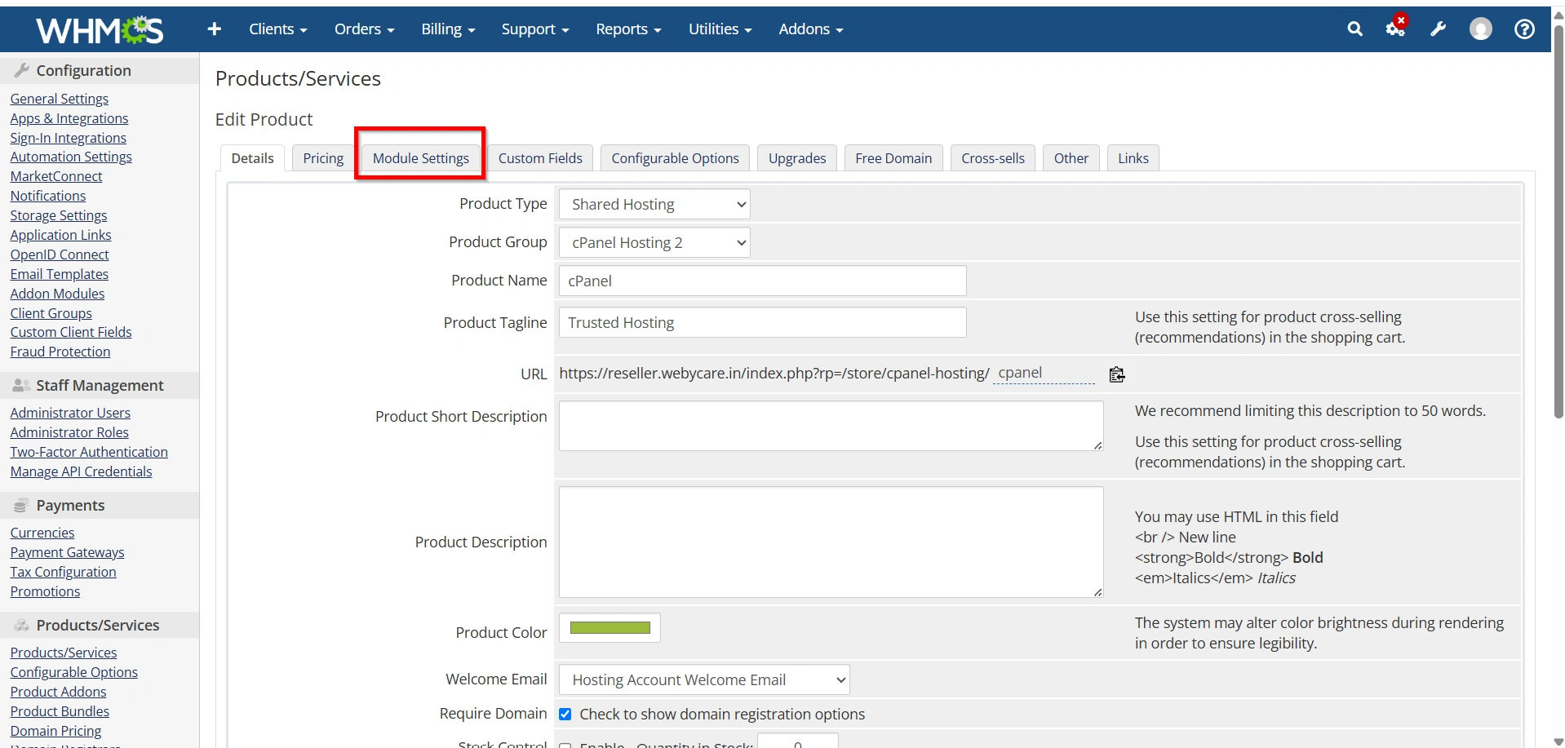
Task: Open the Welcome Email dropdown
Action: pos(704,679)
